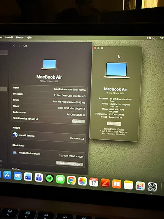
Task: Go back with the left chevron
Action: (x=14, y=46)
